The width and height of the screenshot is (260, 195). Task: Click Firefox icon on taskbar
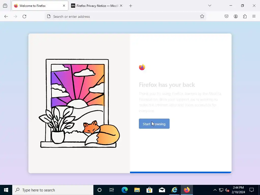(187, 190)
